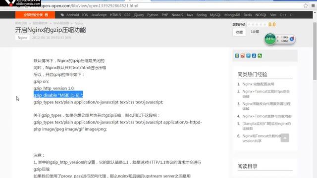Click the 收藏 favorite button
This screenshot has height=178, width=317.
239,32
